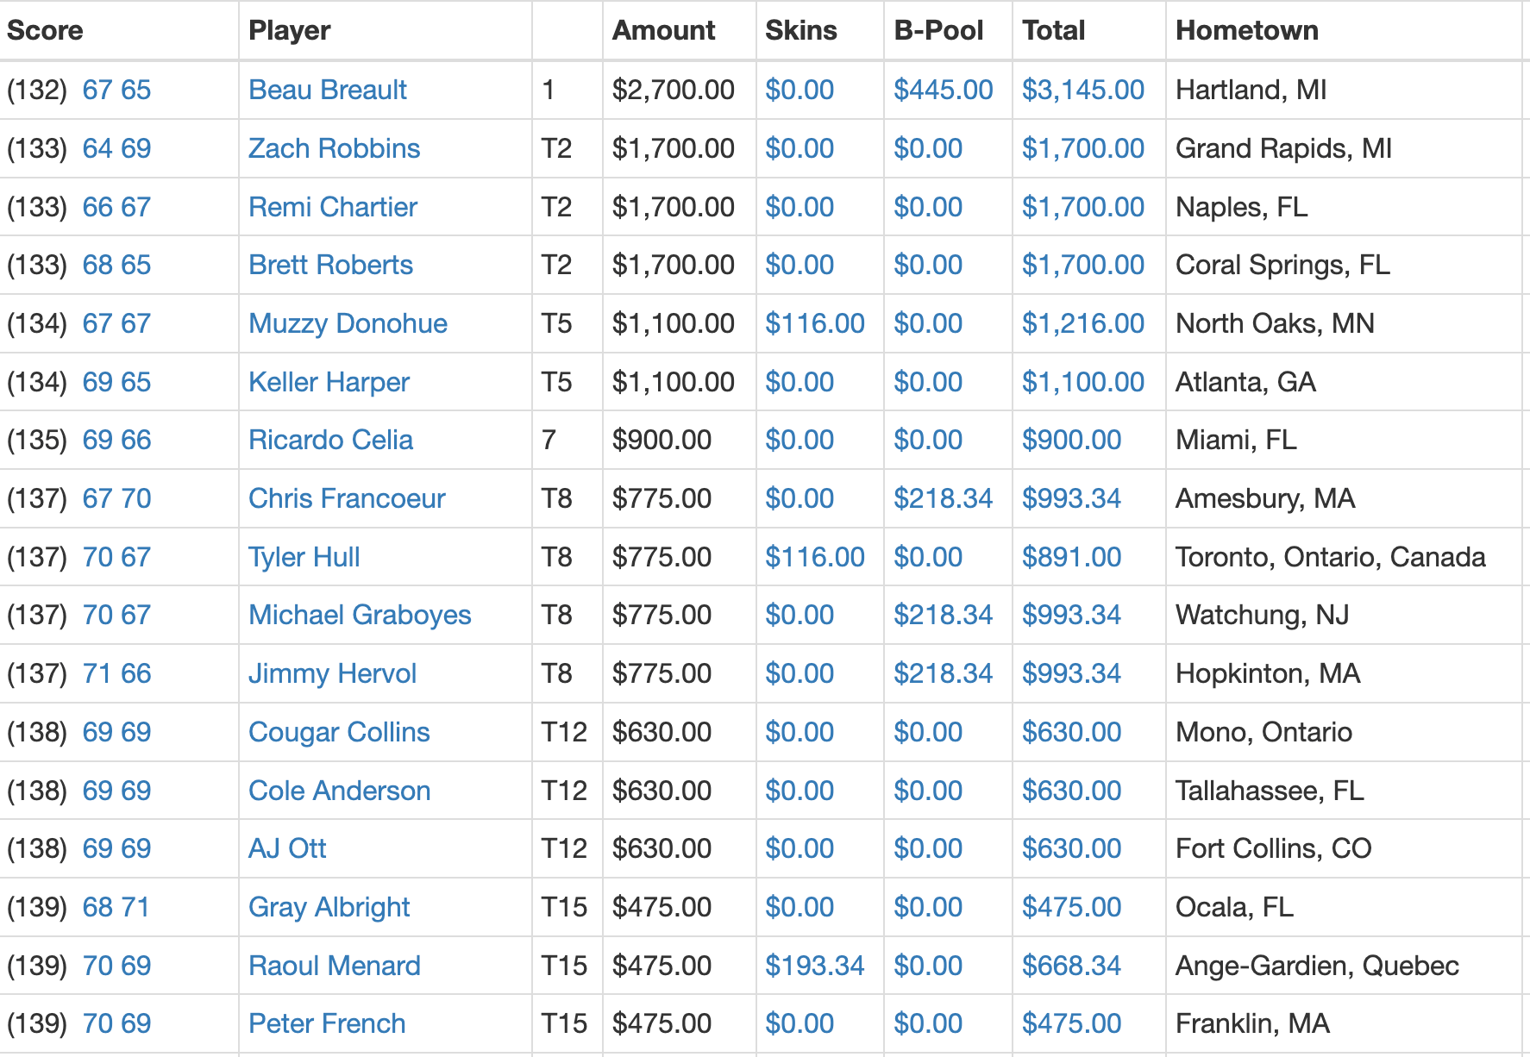
Task: Open AJ Ott player link
Action: coord(287,848)
